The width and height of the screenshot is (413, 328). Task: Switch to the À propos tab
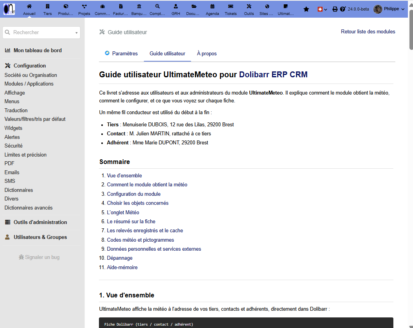point(207,53)
